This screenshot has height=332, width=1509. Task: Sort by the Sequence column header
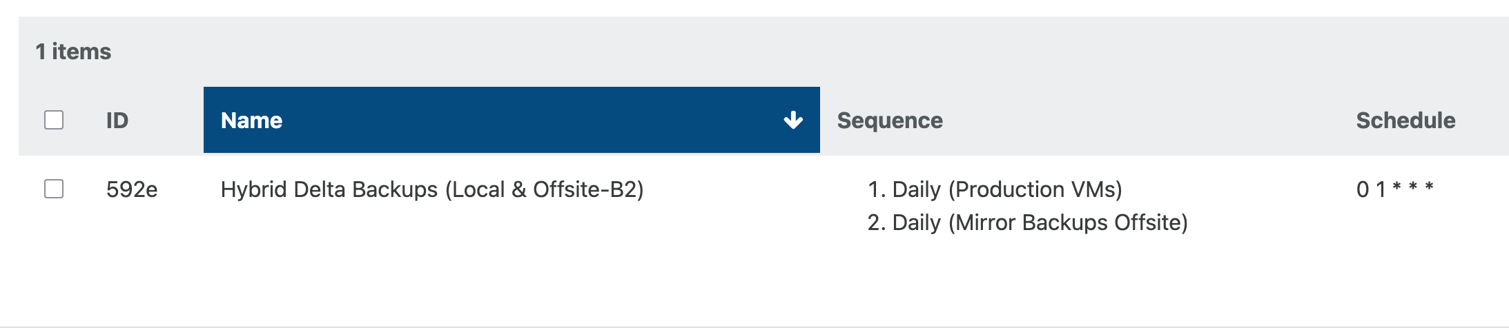pos(890,121)
